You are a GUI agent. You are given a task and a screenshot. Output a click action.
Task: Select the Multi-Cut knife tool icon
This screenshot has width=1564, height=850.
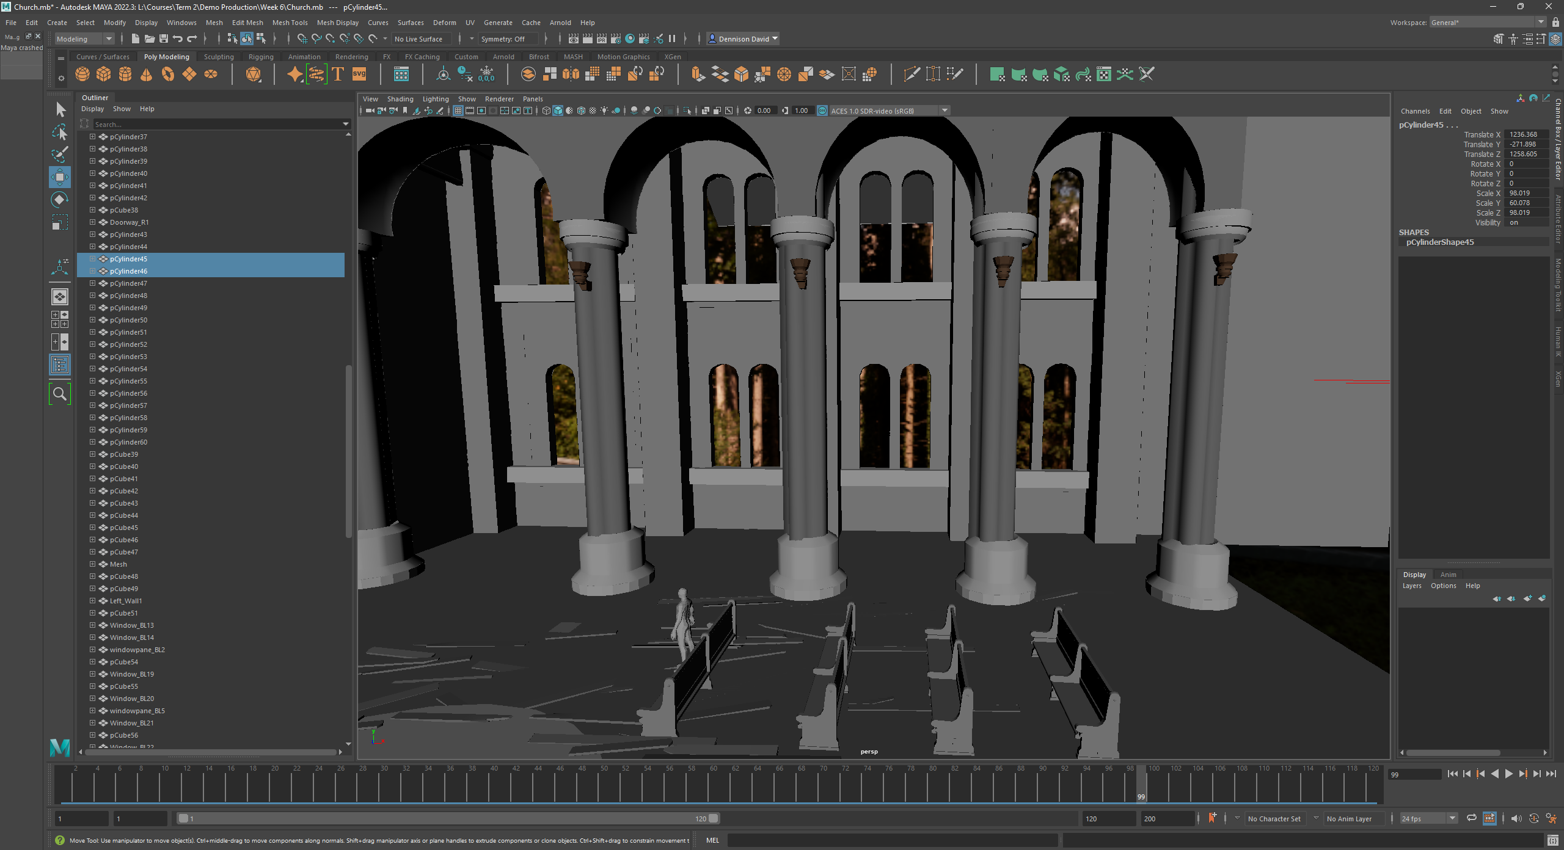click(x=912, y=74)
